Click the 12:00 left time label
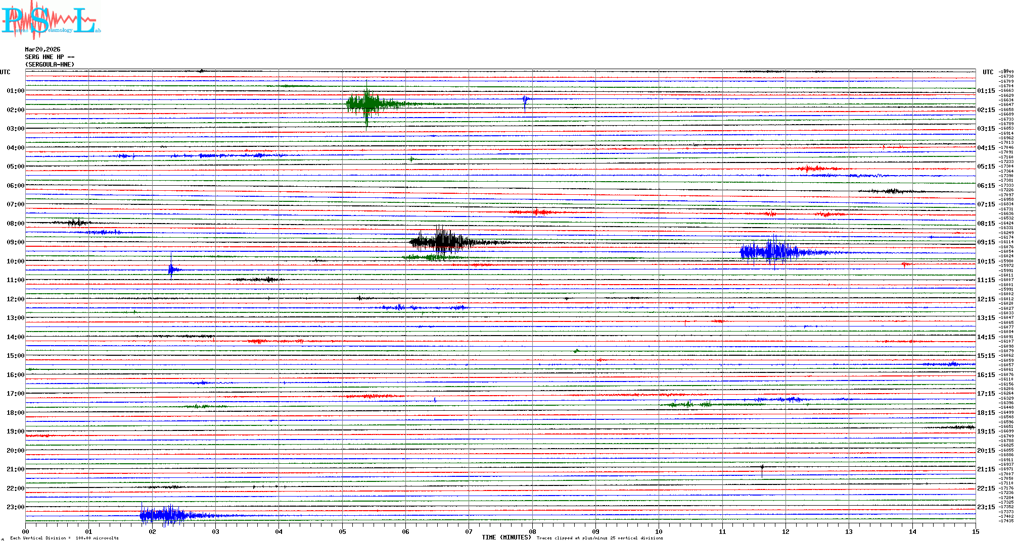Viewport: 1016px width, 545px height. tap(15, 299)
